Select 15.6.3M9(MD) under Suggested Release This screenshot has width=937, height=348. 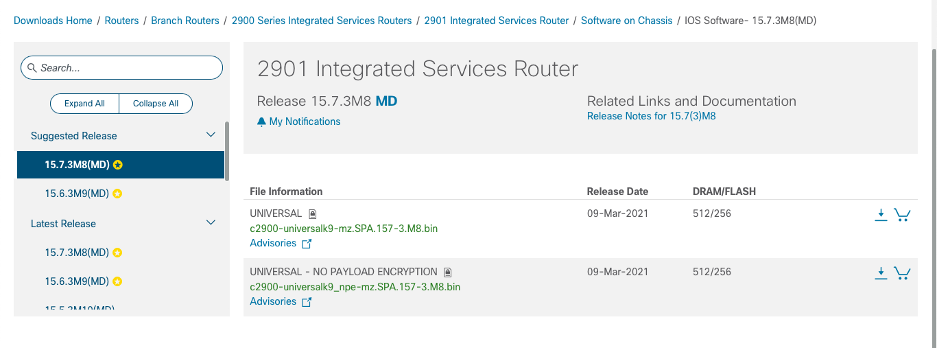coord(77,194)
